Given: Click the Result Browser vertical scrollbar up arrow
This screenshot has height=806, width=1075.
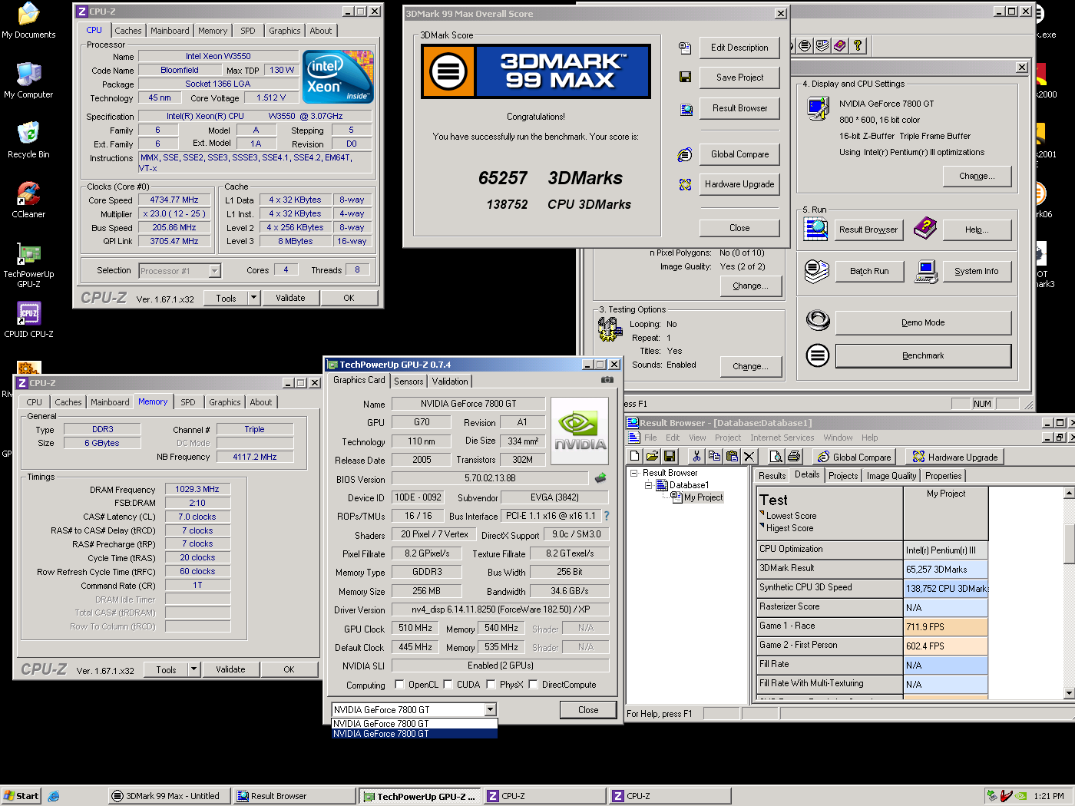Looking at the screenshot, I should pos(1070,493).
